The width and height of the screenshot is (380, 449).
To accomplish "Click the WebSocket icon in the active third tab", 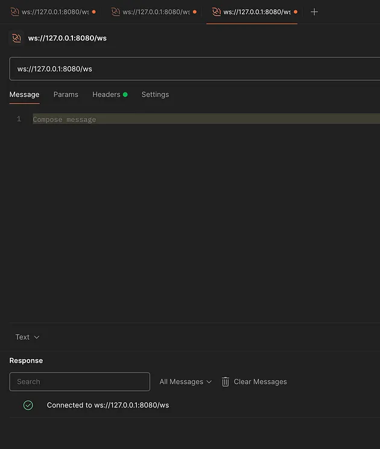I will (x=216, y=12).
